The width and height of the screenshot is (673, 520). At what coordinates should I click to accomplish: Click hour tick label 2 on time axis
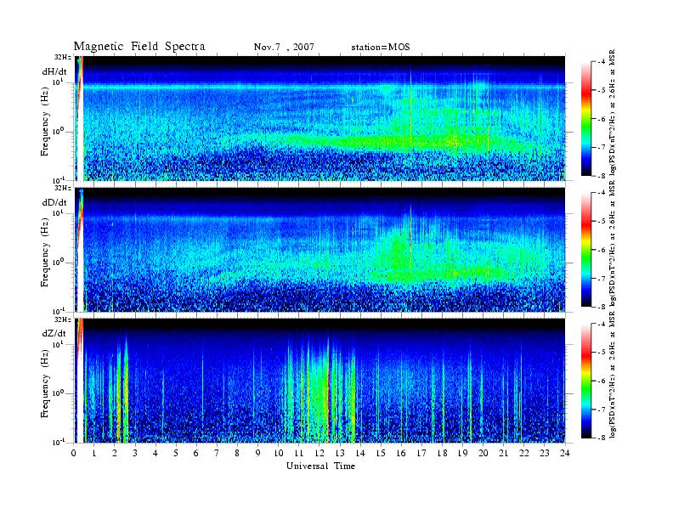tap(115, 454)
